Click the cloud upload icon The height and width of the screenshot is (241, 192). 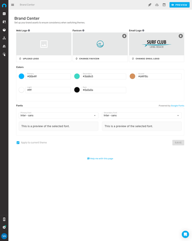(x=157, y=5)
